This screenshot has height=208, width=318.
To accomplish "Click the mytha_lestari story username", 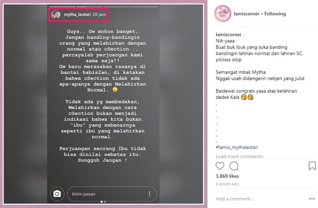I will 77,15.
